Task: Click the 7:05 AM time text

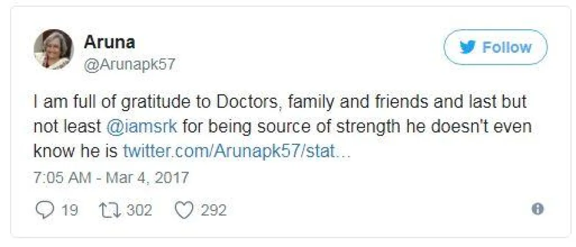Action: pos(62,178)
